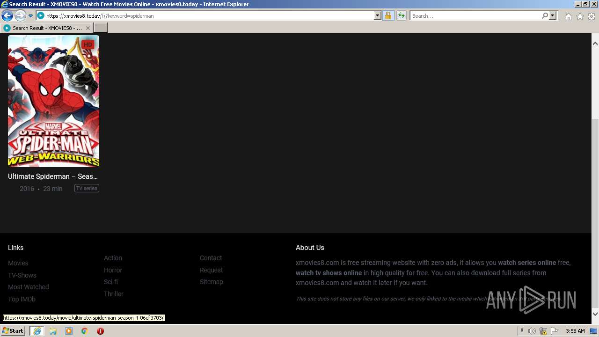This screenshot has width=599, height=337.
Task: Open the Most Watched footer link
Action: coord(29,287)
